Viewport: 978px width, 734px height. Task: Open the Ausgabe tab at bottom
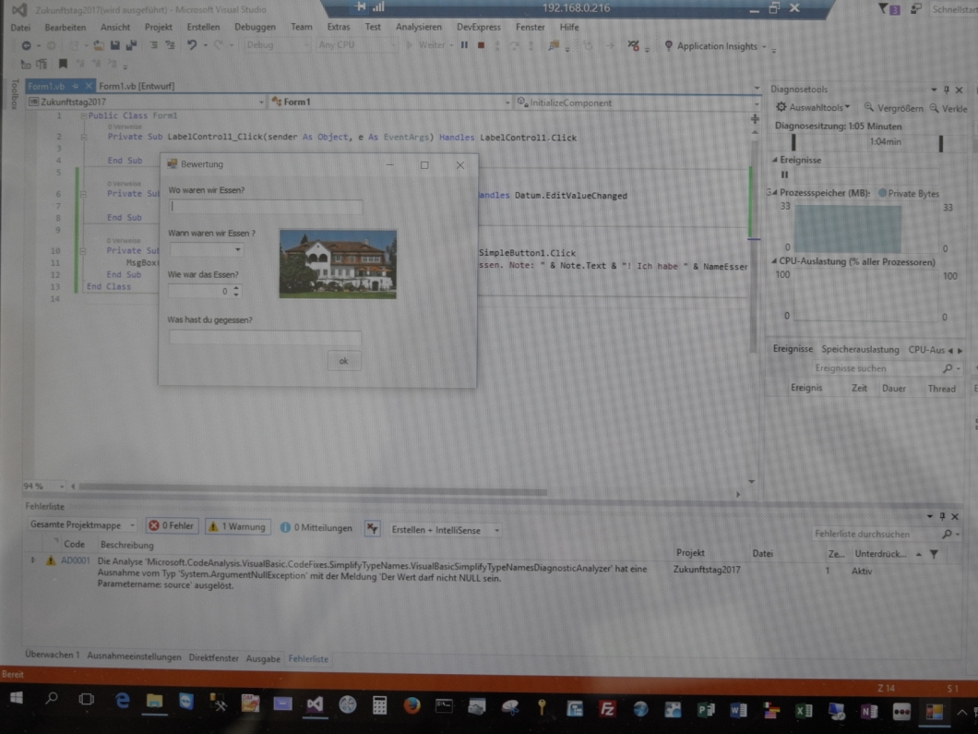[x=263, y=658]
